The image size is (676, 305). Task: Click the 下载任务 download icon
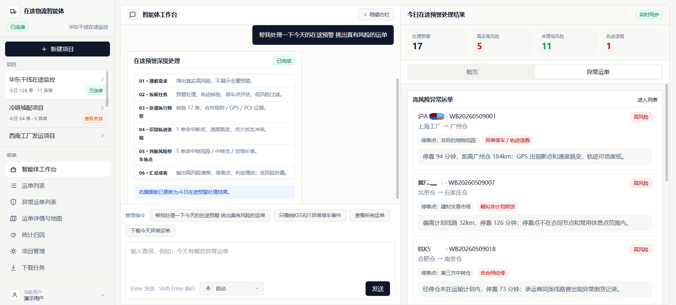coord(14,268)
